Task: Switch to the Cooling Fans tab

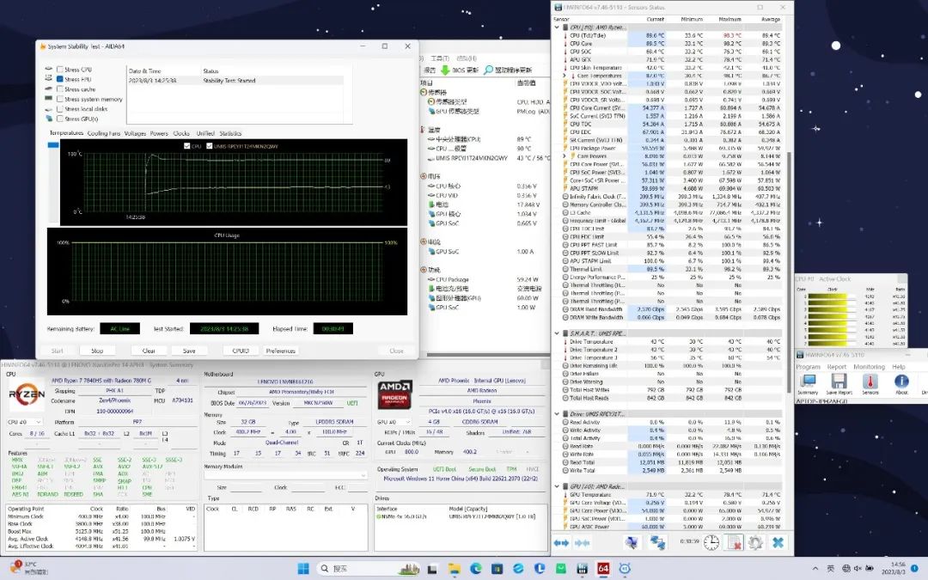Action: 104,133
